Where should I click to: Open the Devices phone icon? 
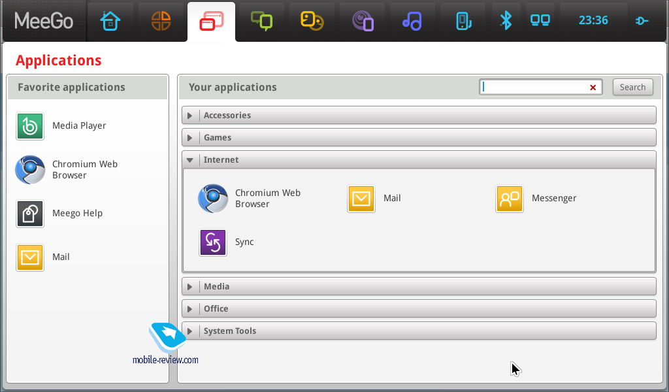click(x=463, y=21)
